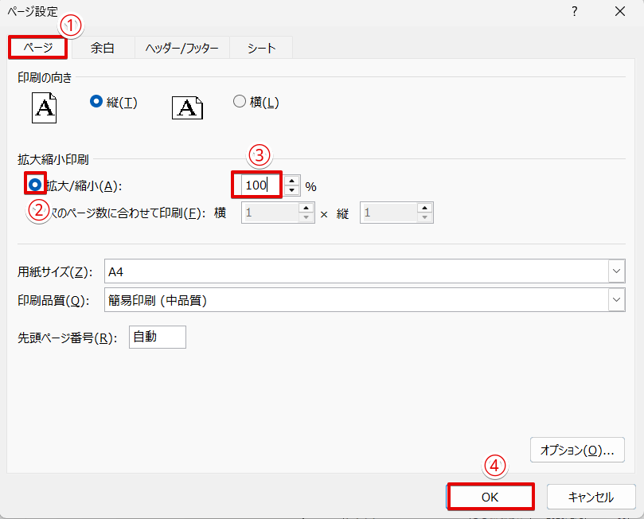The width and height of the screenshot is (644, 519).
Task: Click the 先頭ページ番号 自動 field
Action: coord(157,337)
